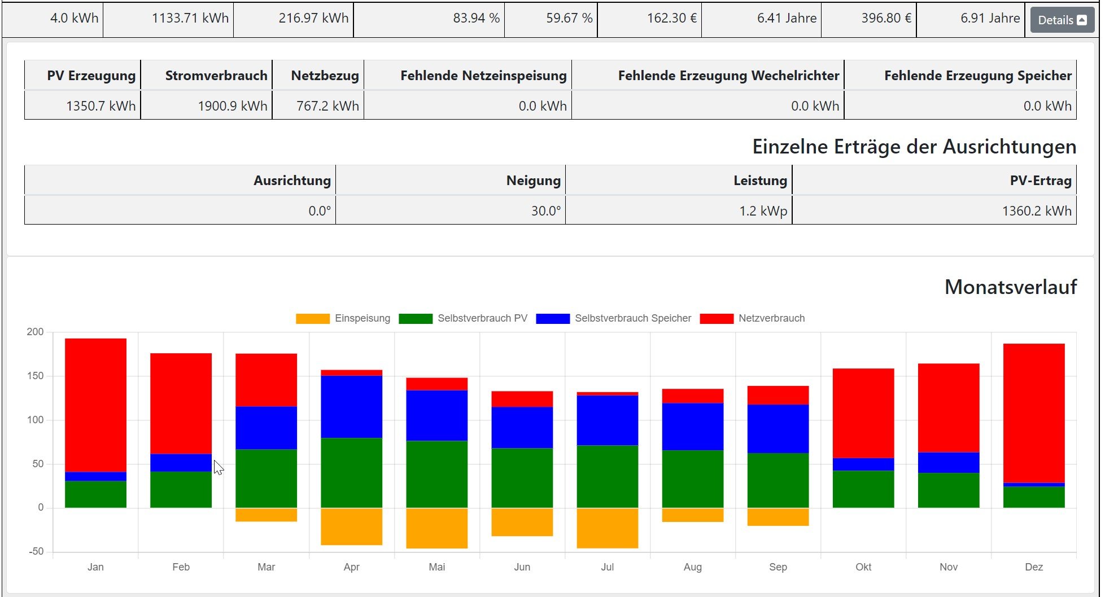
Task: Click the orange Einspeisung bar for Mai
Action: [436, 528]
